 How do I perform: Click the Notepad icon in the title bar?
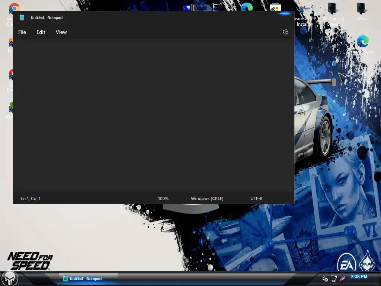point(22,18)
